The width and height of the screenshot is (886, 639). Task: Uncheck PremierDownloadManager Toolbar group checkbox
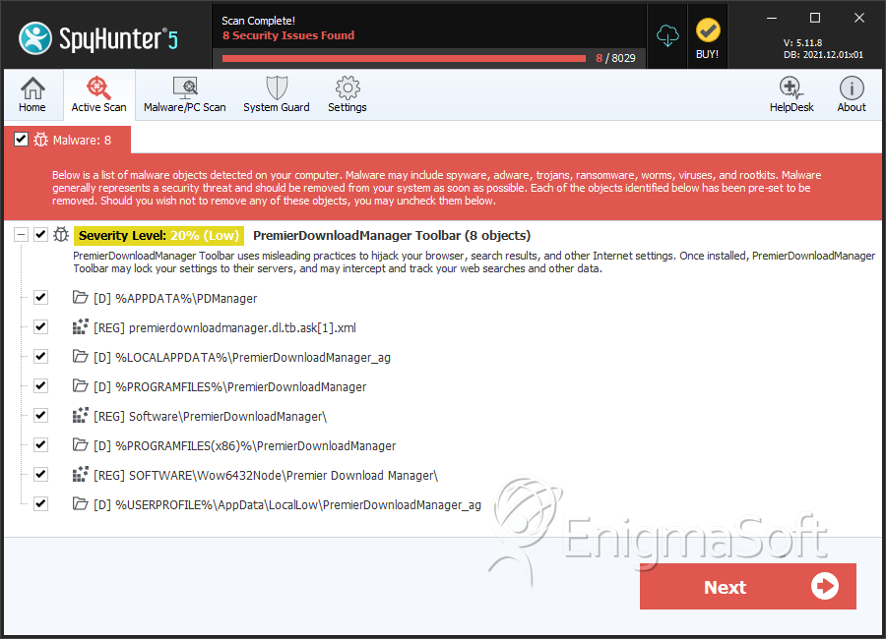(40, 234)
